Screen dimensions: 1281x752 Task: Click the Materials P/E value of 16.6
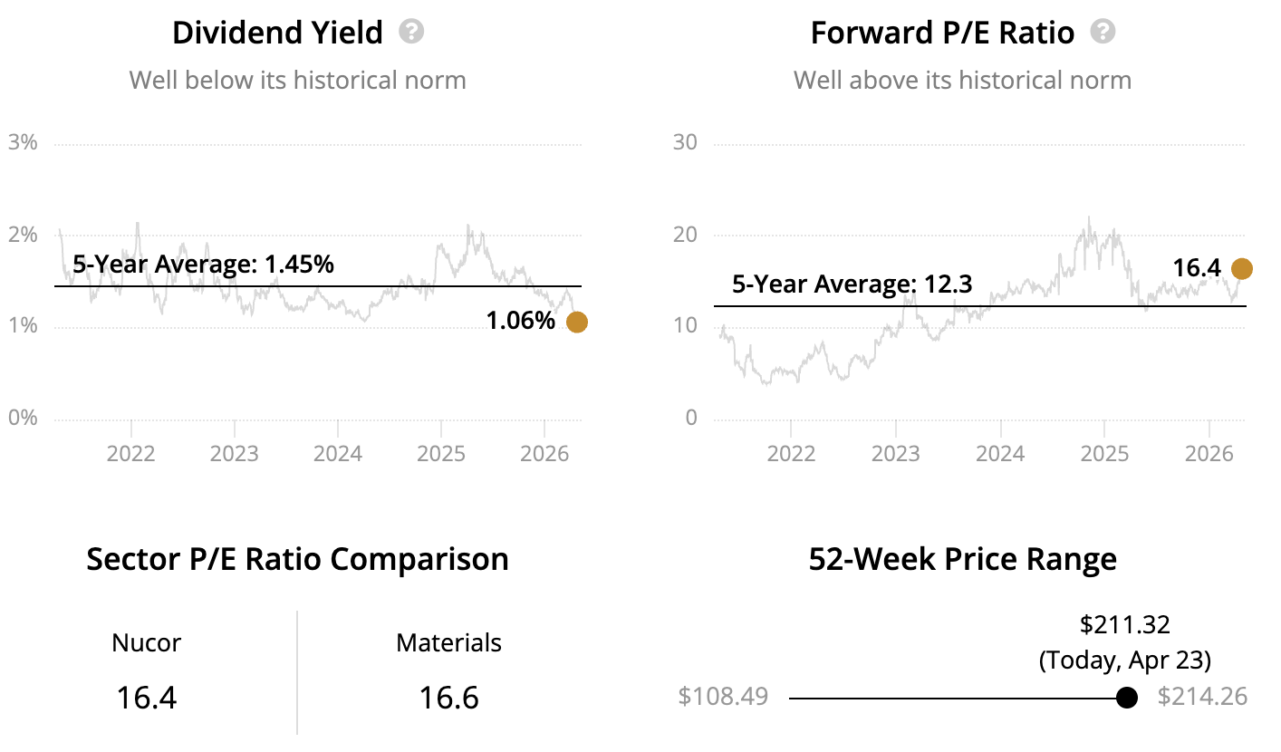coord(448,698)
